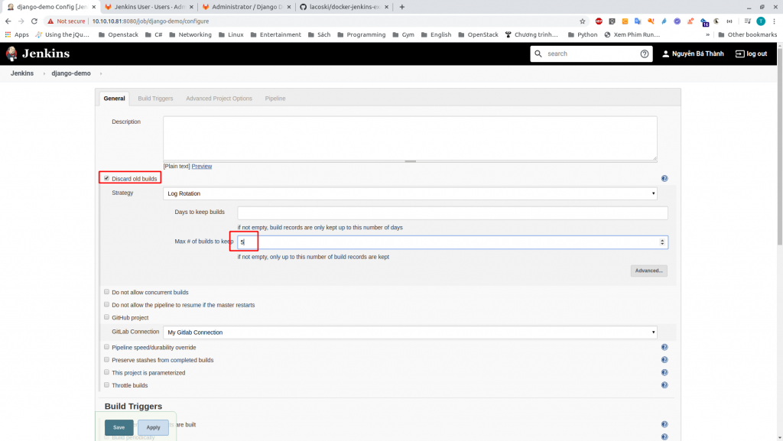Check Do not allow pipeline to resume if master restarts
Screen dimensions: 783x441
[x=106, y=304]
